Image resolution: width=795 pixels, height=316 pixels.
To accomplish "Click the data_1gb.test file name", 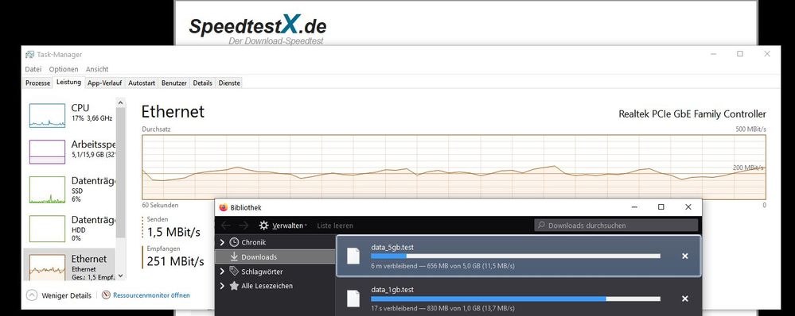I will pos(392,290).
